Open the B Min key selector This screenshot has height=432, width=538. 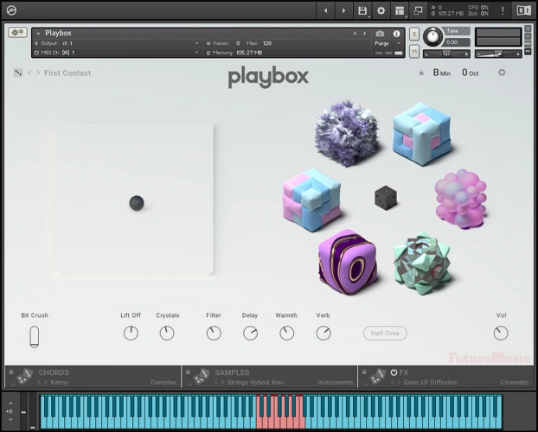coord(442,73)
